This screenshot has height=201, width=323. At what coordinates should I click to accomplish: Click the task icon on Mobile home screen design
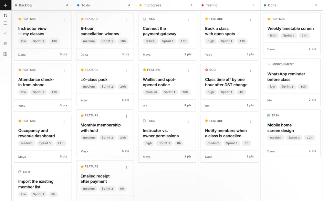269,116
